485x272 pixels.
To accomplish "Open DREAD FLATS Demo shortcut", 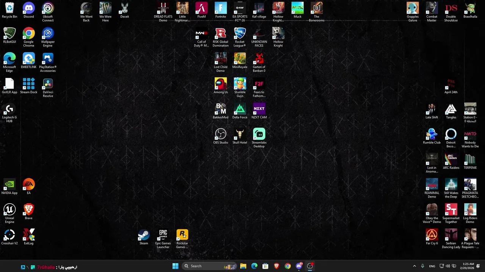I will (163, 12).
